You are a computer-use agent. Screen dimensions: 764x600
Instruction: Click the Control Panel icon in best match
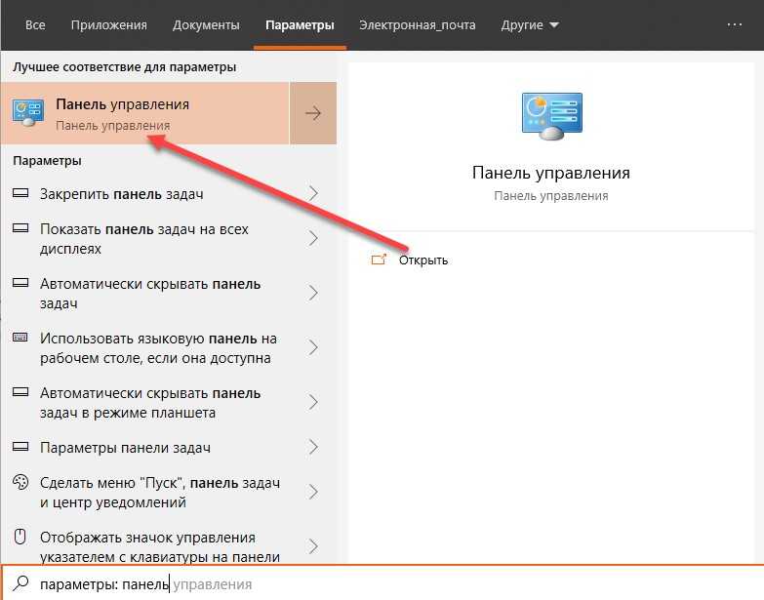coord(27,112)
